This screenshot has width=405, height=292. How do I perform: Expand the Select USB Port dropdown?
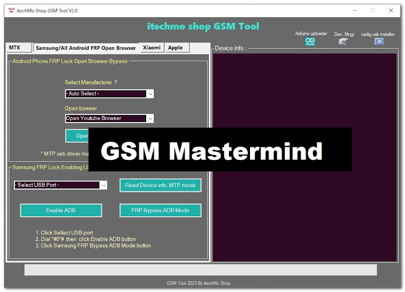[103, 185]
